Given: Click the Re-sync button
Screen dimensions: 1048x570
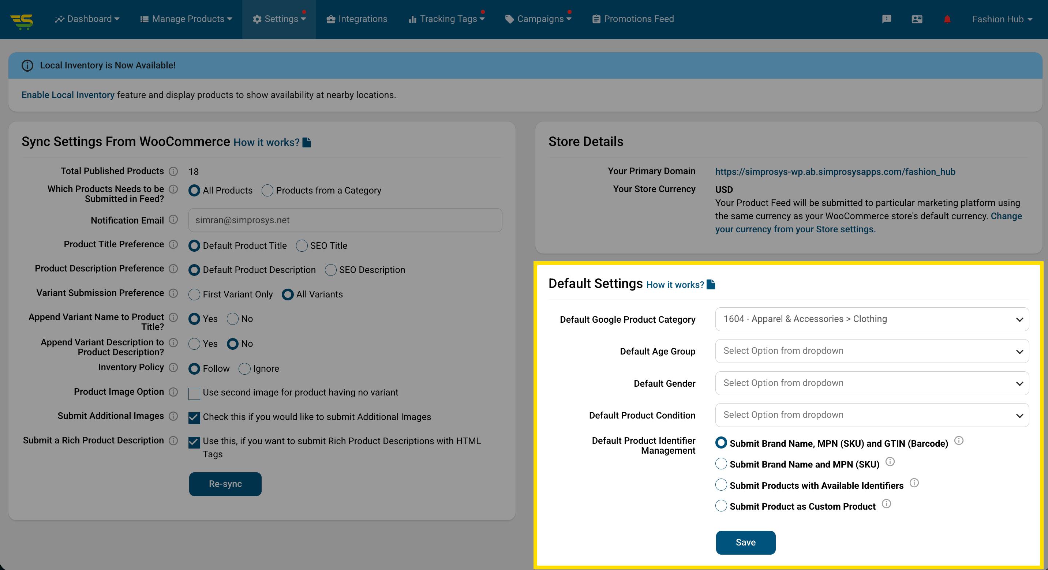Looking at the screenshot, I should tap(225, 484).
